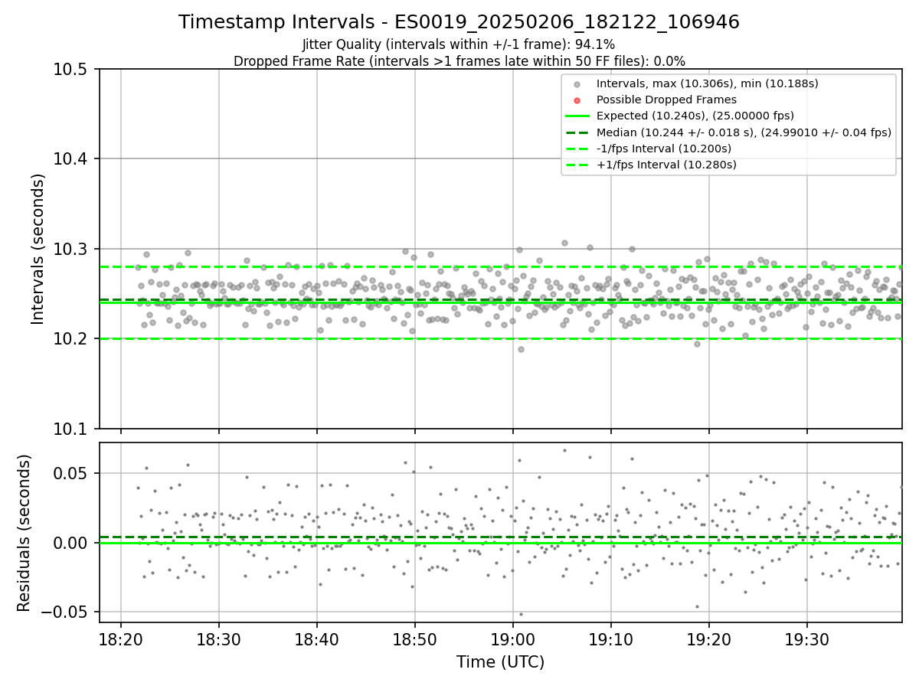Click the 'Intervals (seconds)' y-axis label
919x689 pixels.
click(38, 249)
